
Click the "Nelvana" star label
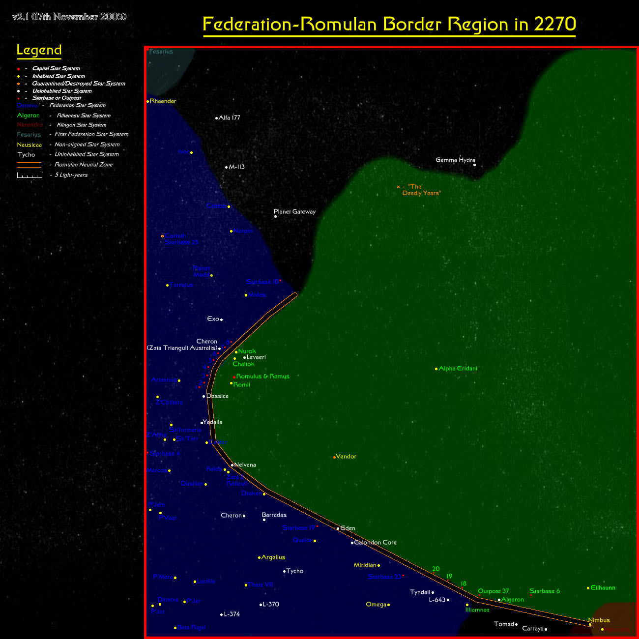pyautogui.click(x=245, y=465)
